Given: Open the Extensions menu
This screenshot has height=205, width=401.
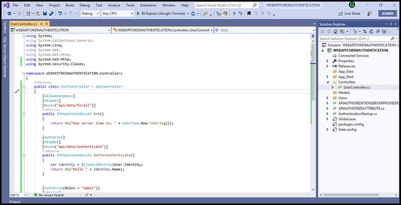Looking at the screenshot, I should click(148, 5).
